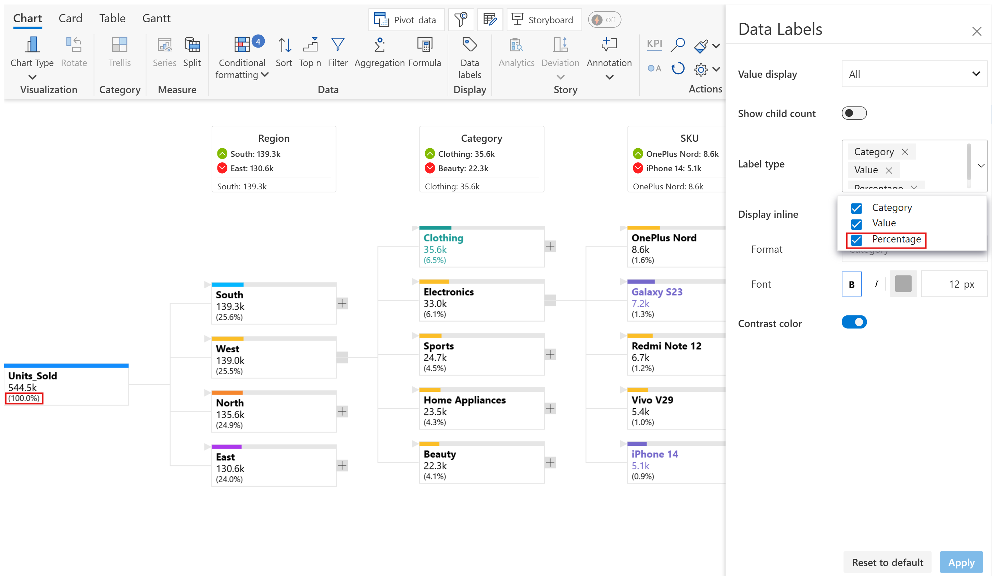1002x576 pixels.
Task: Toggle the Show child count switch
Action: pos(854,113)
